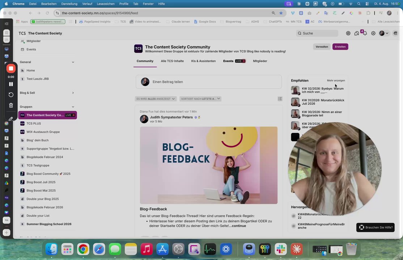
Task: Open Slack from the dock
Action: 281,249
